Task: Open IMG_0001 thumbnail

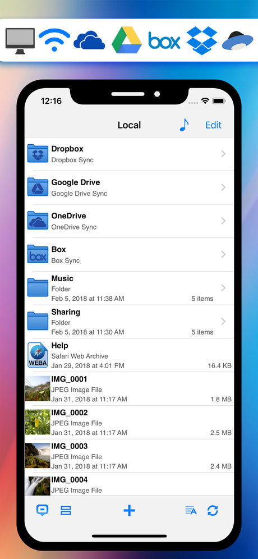Action: point(38,388)
